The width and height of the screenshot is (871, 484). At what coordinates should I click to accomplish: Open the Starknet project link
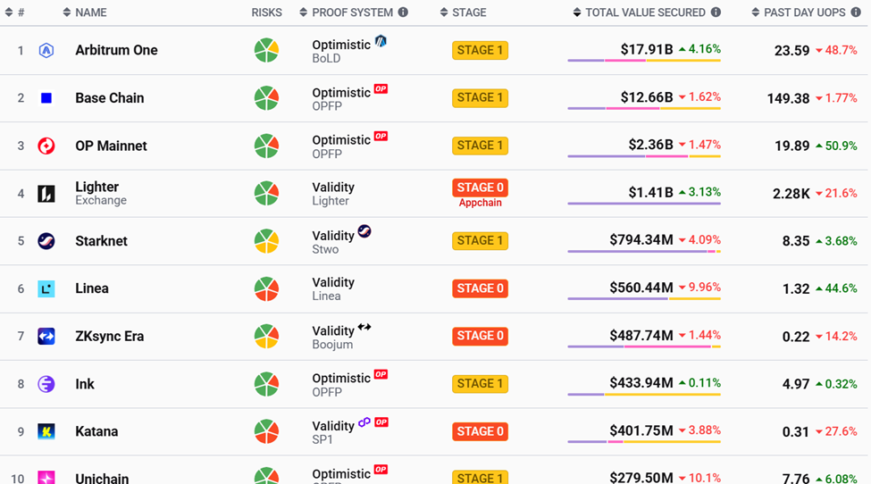click(x=101, y=241)
